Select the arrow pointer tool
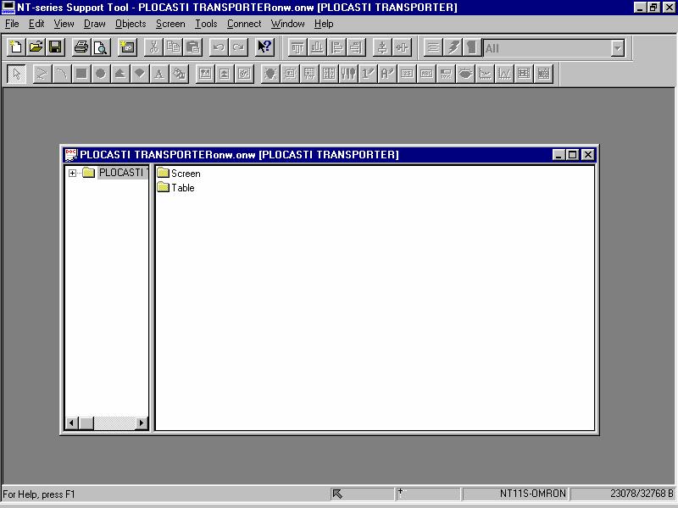This screenshot has height=508, width=678. click(16, 74)
